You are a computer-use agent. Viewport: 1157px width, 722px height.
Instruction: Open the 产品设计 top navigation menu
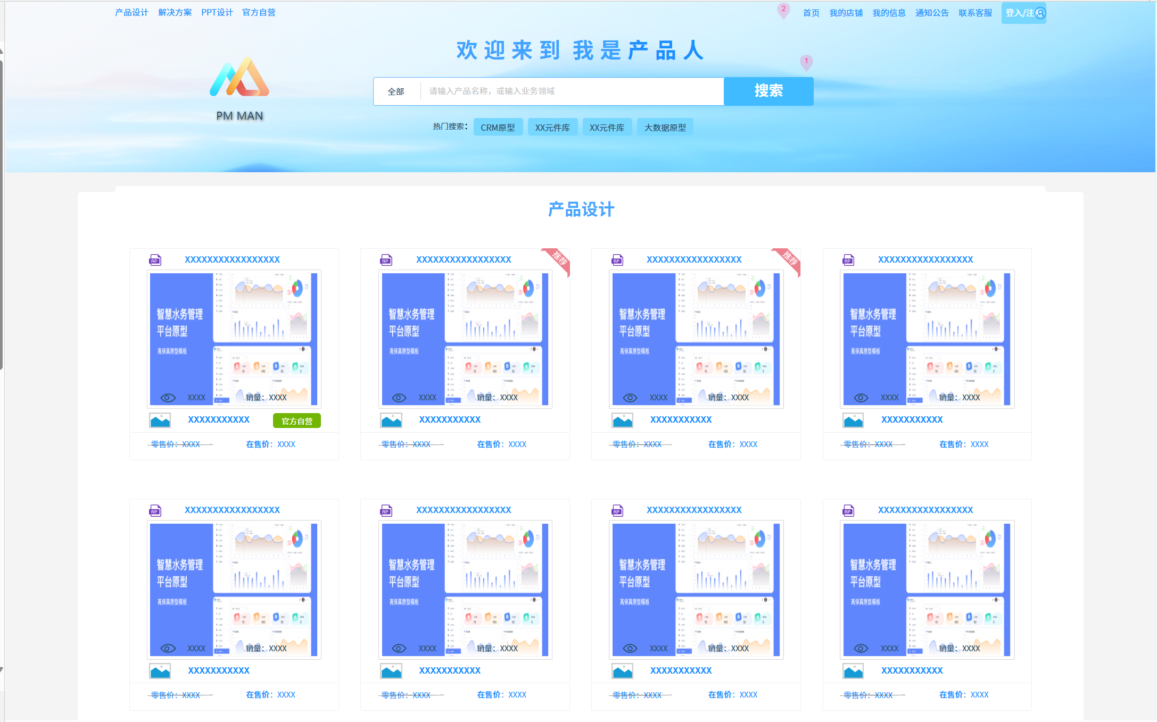pos(131,12)
